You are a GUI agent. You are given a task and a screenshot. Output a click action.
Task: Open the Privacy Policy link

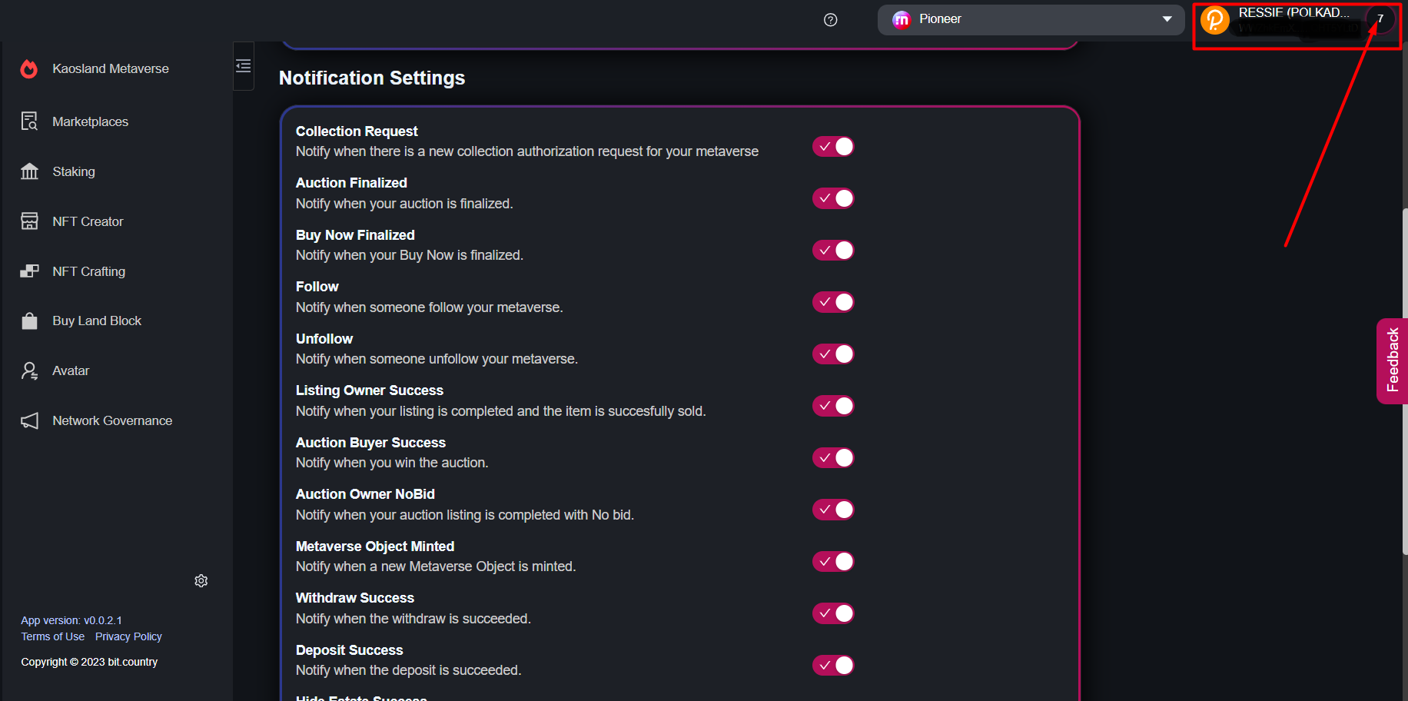pyautogui.click(x=128, y=636)
